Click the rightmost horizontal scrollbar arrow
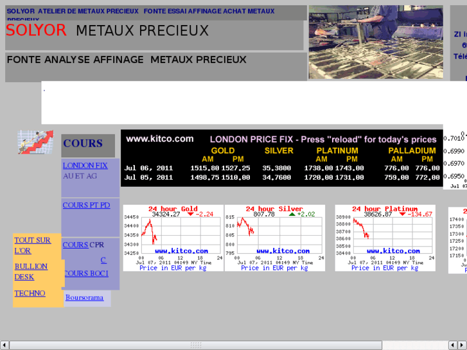 (x=463, y=345)
